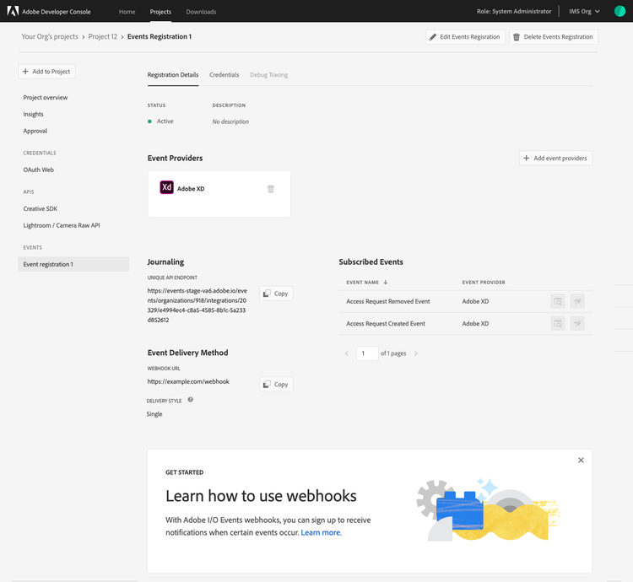The width and height of the screenshot is (633, 582).
Task: Go to Project 12 breadcrumb
Action: click(x=103, y=37)
